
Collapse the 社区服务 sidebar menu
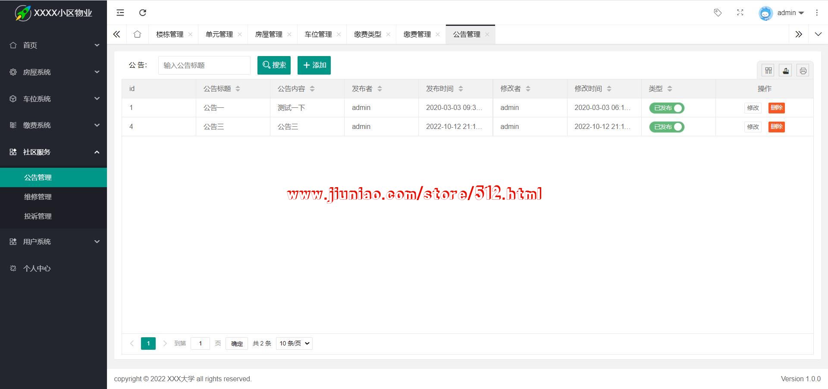coord(53,152)
